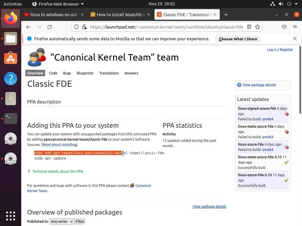Open the Bugs section tab
Screen dimensions: 302x226
click(67, 73)
